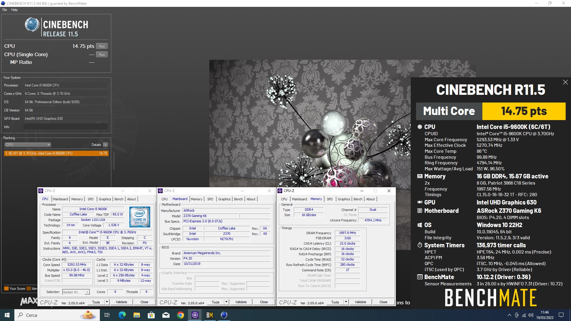This screenshot has height=321, width=571.
Task: Switch to Cinebench taskbar icon
Action: (x=224, y=315)
